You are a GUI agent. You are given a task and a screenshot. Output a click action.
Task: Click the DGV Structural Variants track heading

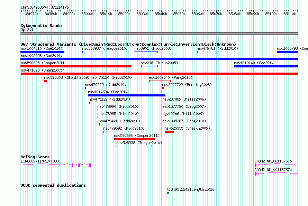(x=128, y=44)
